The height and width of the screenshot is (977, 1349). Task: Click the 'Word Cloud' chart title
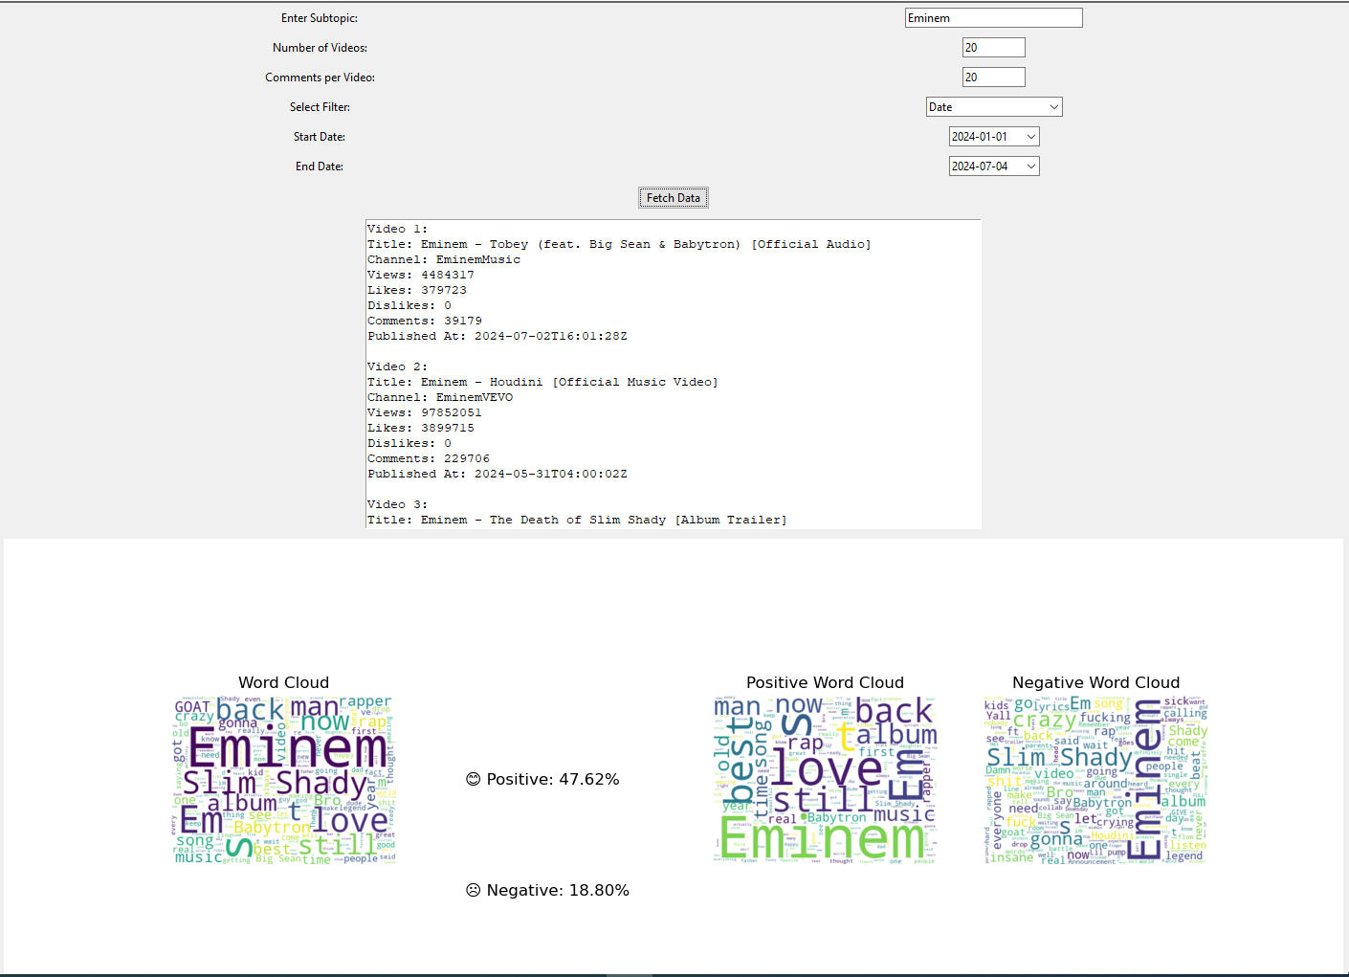283,682
